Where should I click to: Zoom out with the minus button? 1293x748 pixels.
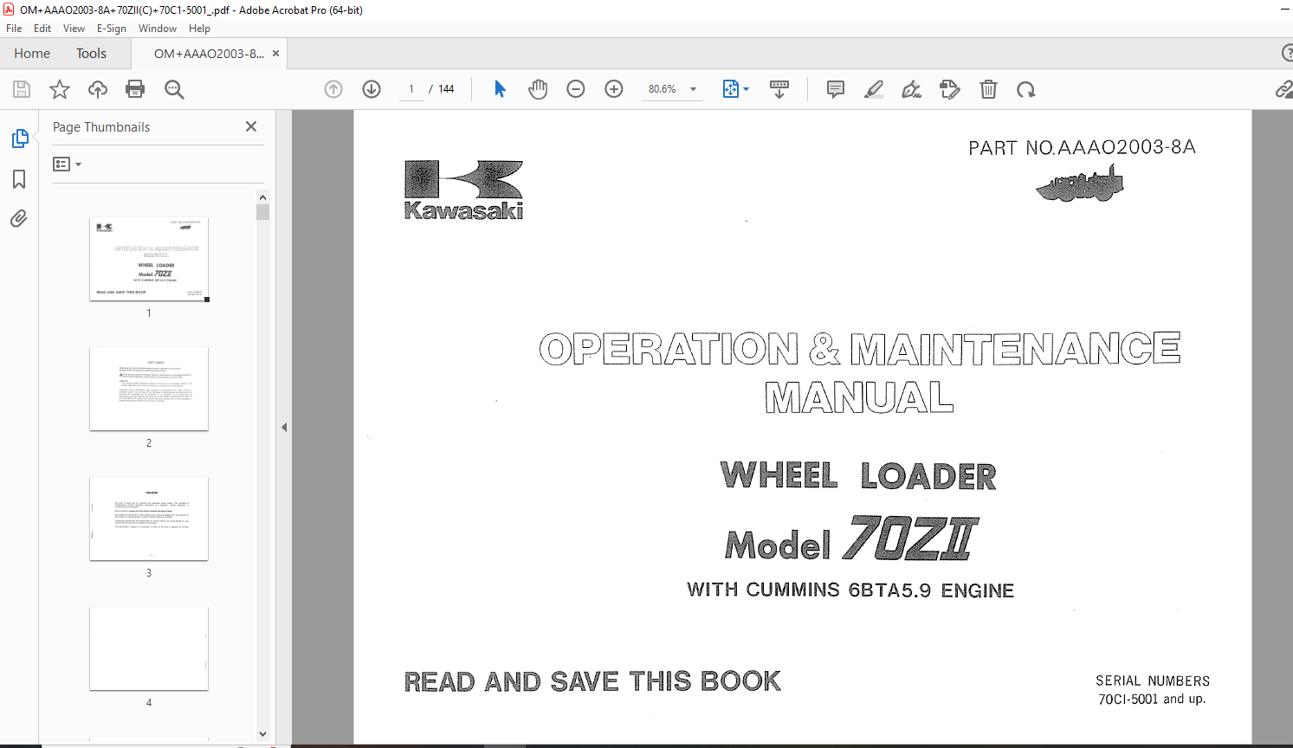[576, 89]
